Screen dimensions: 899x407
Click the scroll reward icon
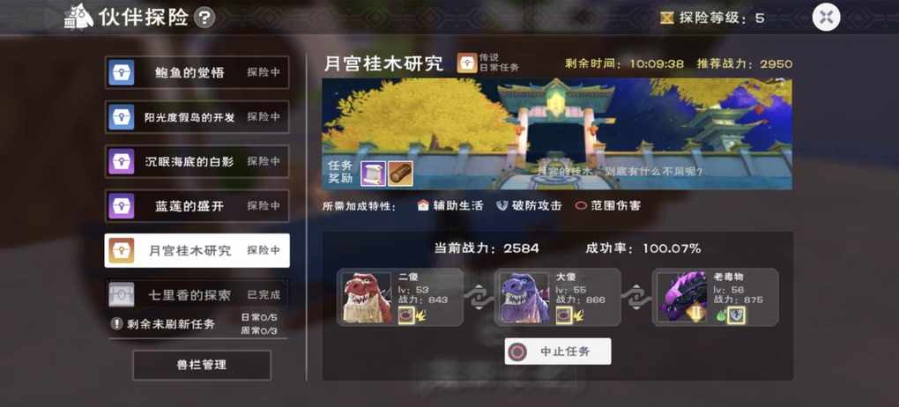coord(373,174)
